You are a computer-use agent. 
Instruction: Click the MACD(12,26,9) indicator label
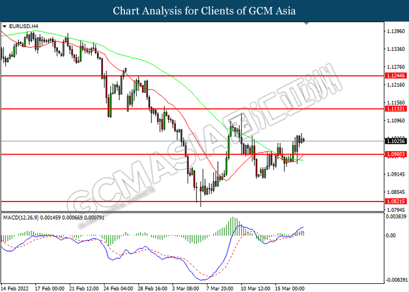pyautogui.click(x=54, y=217)
